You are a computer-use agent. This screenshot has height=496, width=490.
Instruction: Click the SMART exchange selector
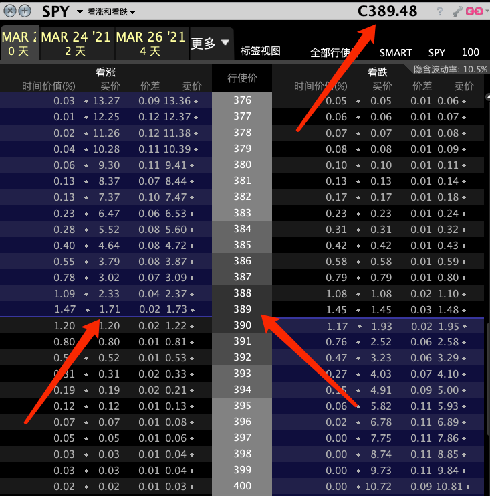(396, 52)
